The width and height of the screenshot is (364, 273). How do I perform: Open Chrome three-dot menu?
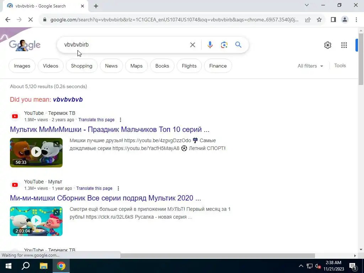tap(356, 20)
